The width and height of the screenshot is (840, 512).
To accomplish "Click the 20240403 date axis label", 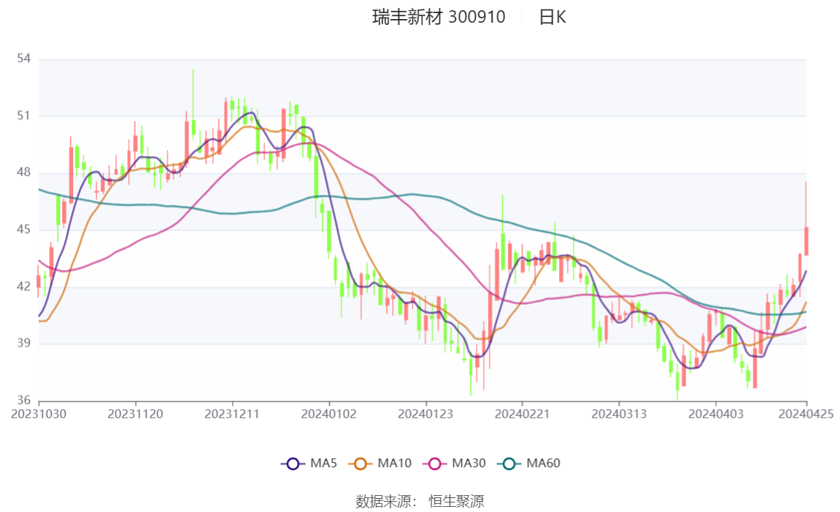I will [x=716, y=415].
